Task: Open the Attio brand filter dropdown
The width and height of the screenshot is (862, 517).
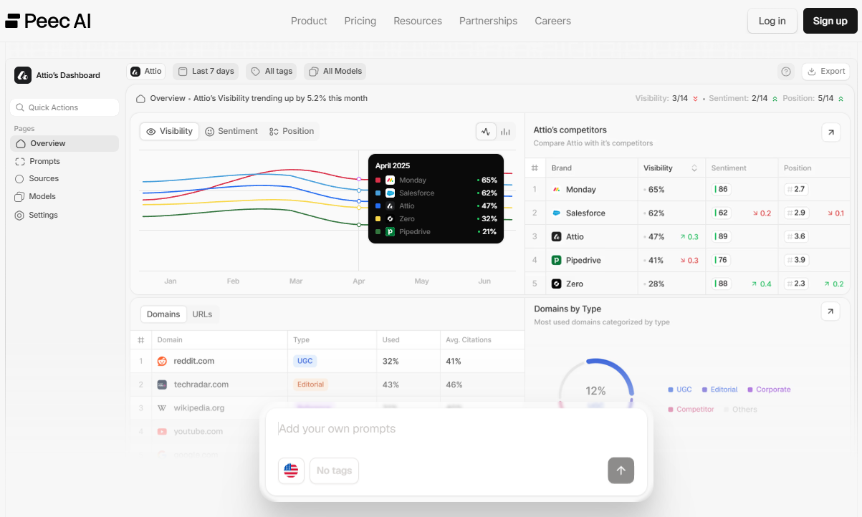Action: click(146, 72)
